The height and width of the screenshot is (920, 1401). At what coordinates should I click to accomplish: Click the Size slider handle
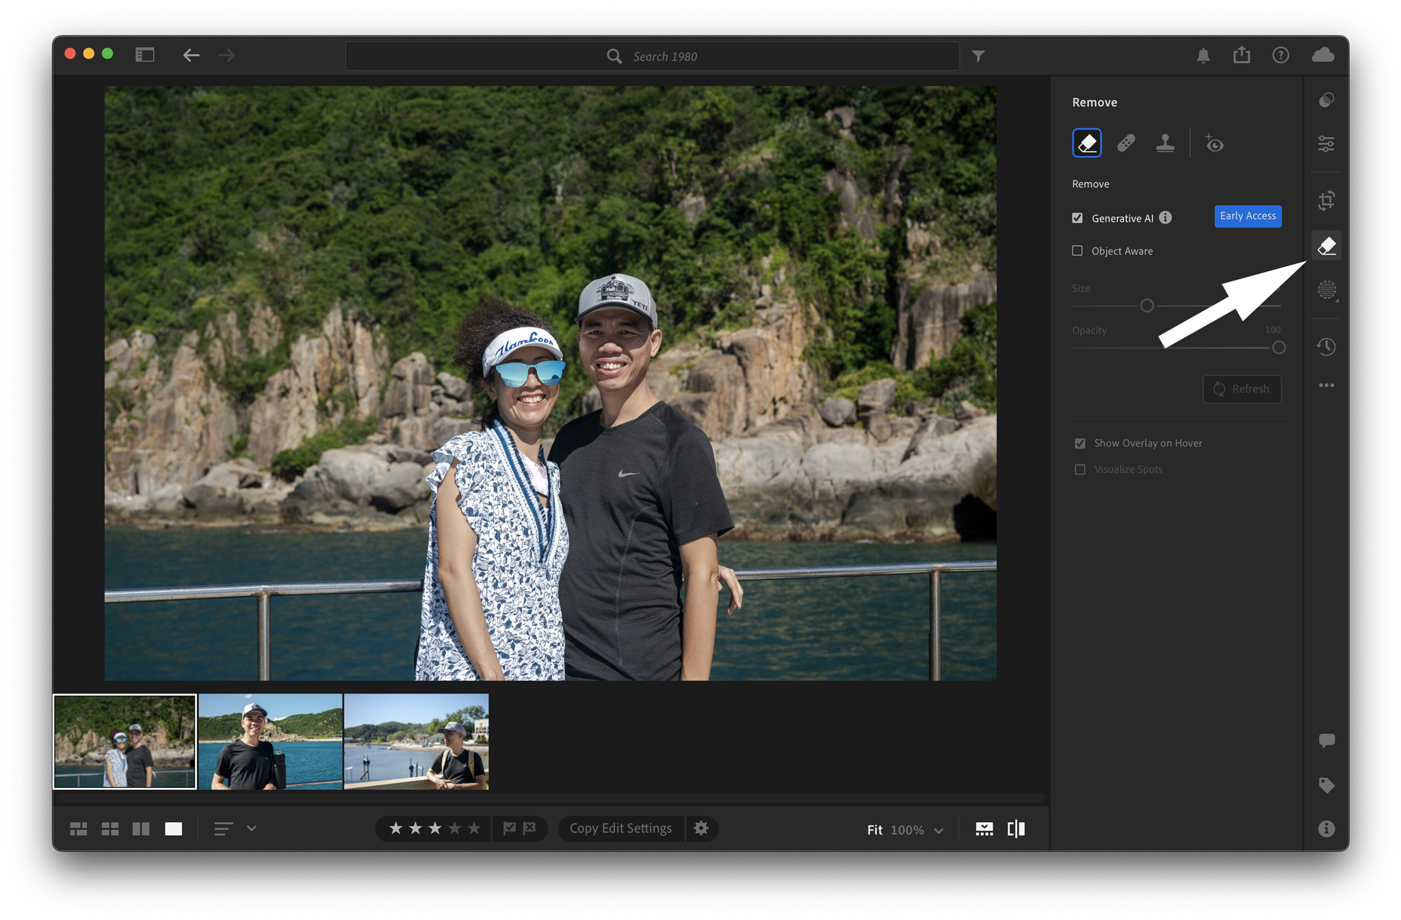coord(1147,306)
